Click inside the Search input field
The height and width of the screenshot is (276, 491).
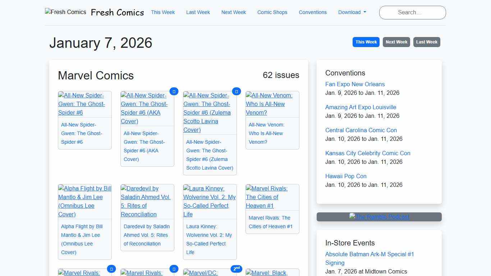click(412, 12)
